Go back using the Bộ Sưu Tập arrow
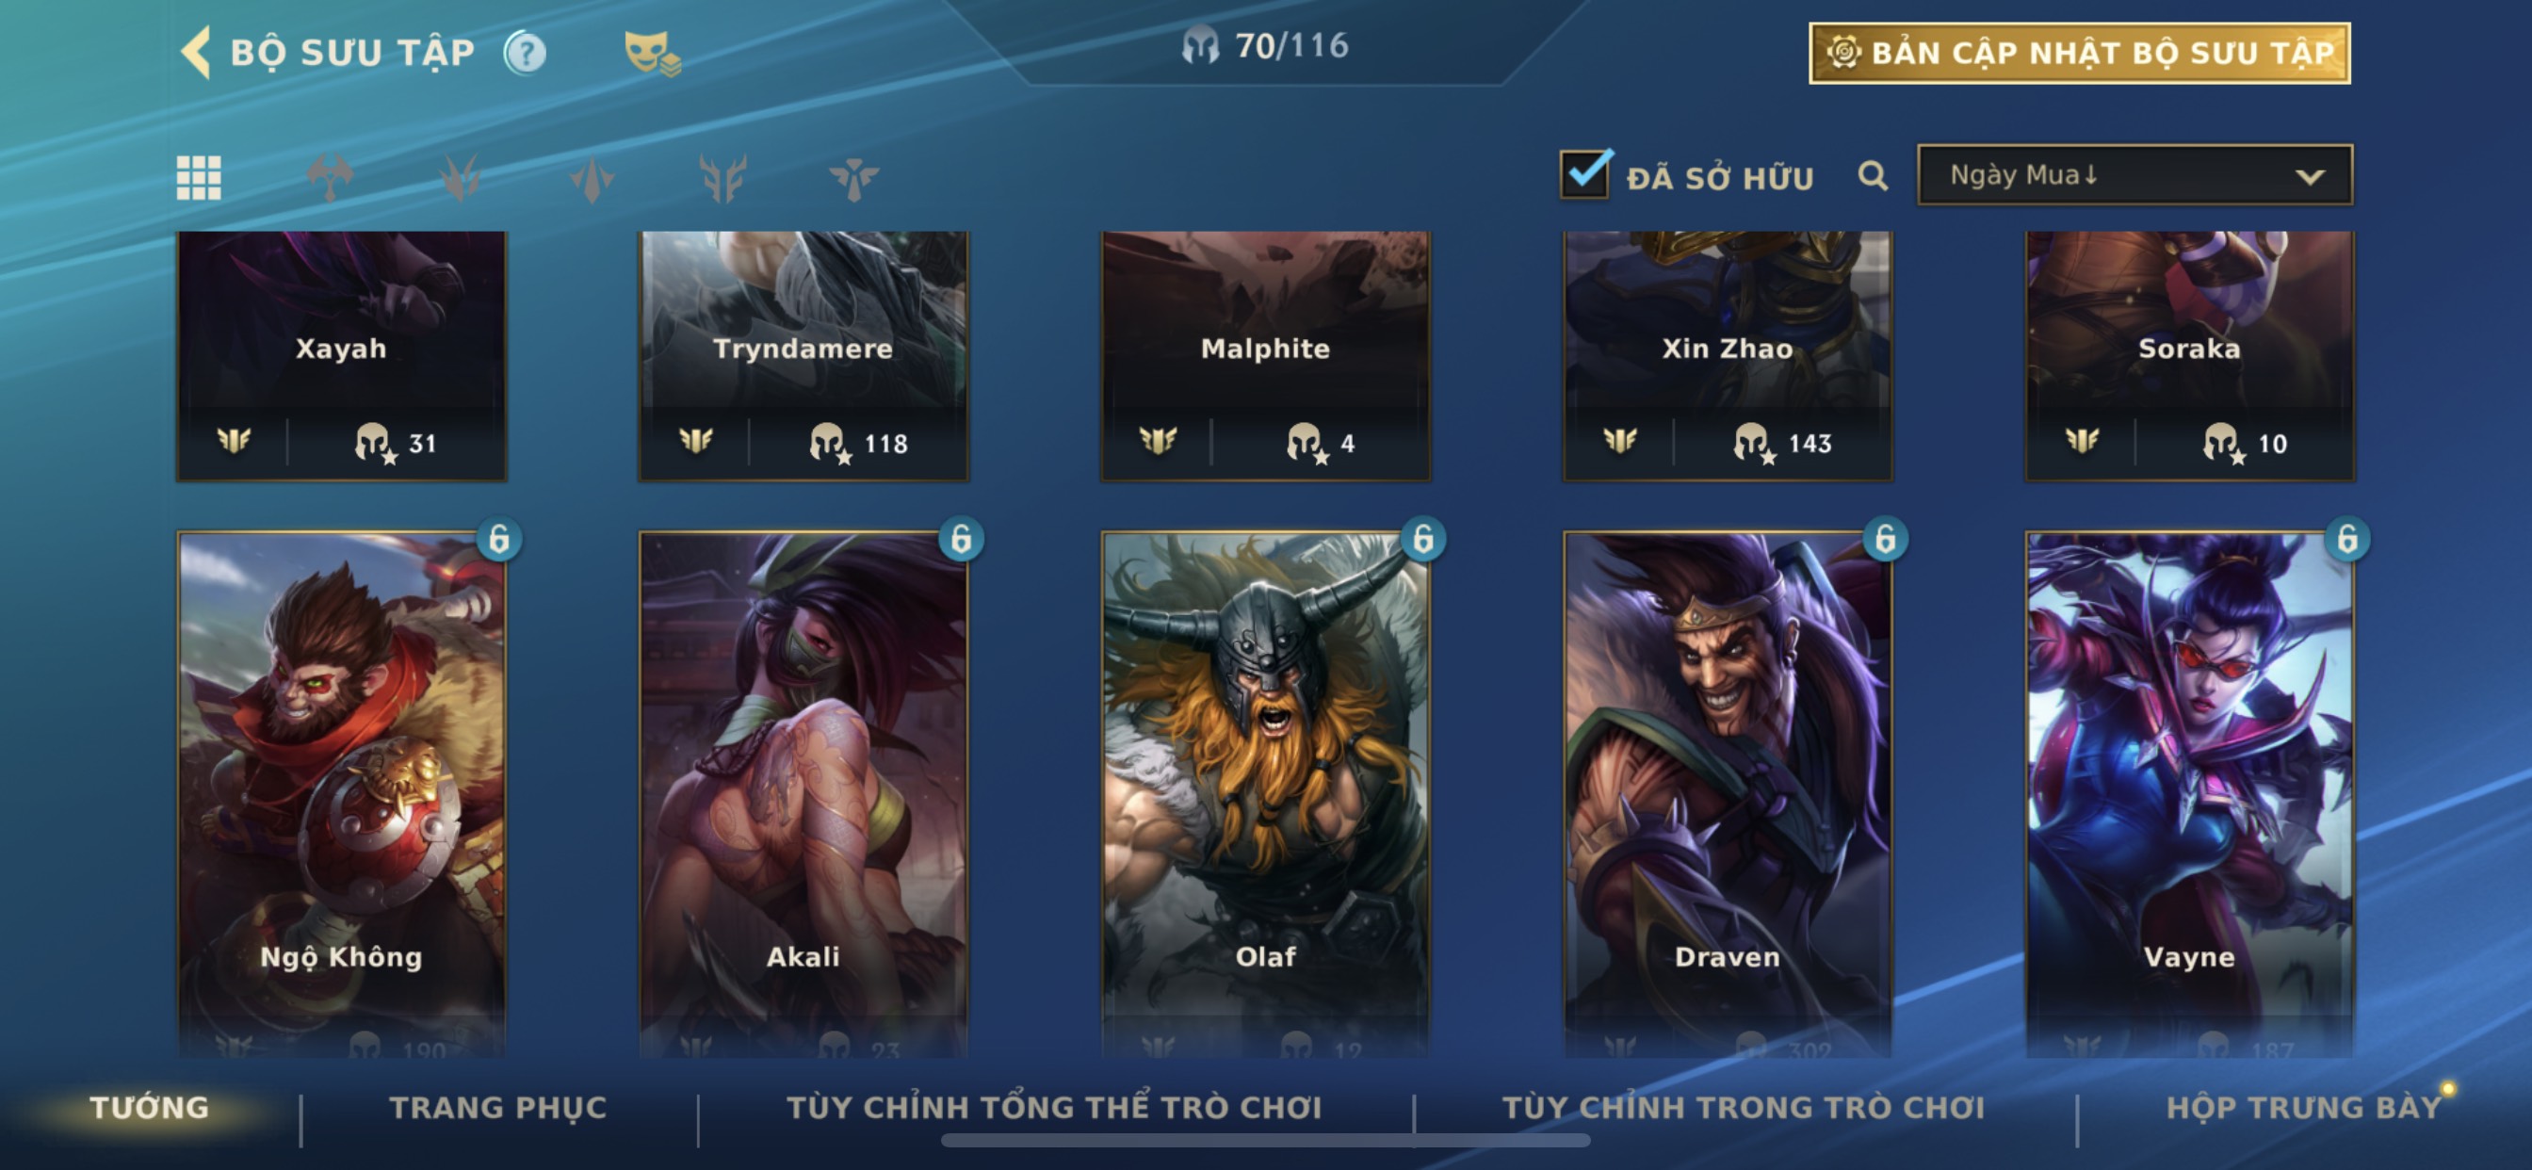 point(197,51)
